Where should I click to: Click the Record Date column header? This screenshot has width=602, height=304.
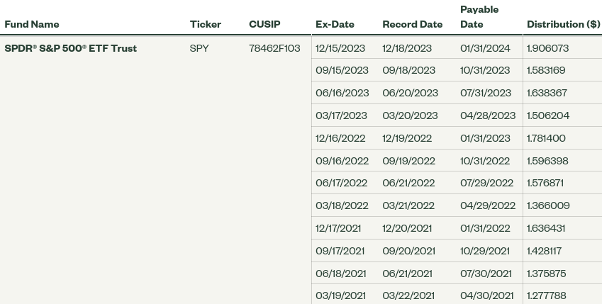pos(412,24)
